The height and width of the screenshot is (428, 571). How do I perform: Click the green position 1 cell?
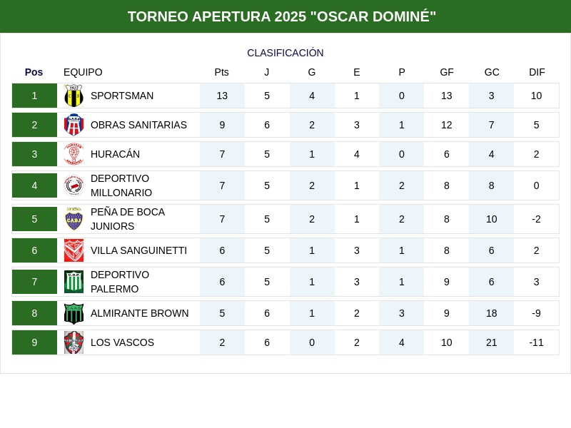point(34,96)
